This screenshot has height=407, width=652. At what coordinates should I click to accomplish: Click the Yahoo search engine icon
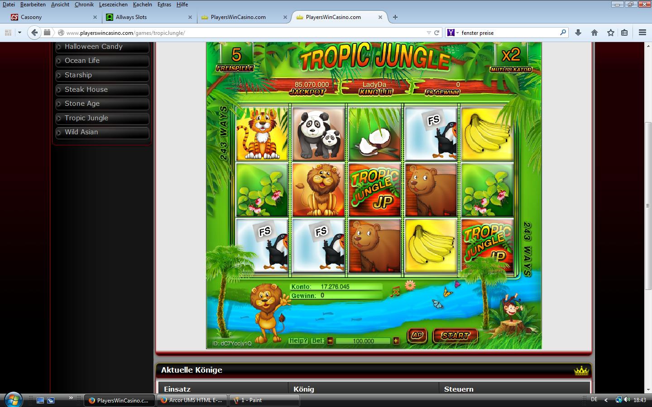(x=451, y=33)
